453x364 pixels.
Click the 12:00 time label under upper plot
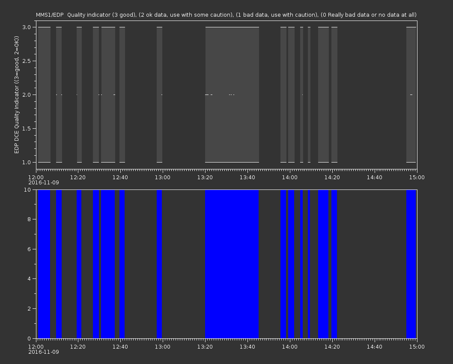pyautogui.click(x=36, y=177)
